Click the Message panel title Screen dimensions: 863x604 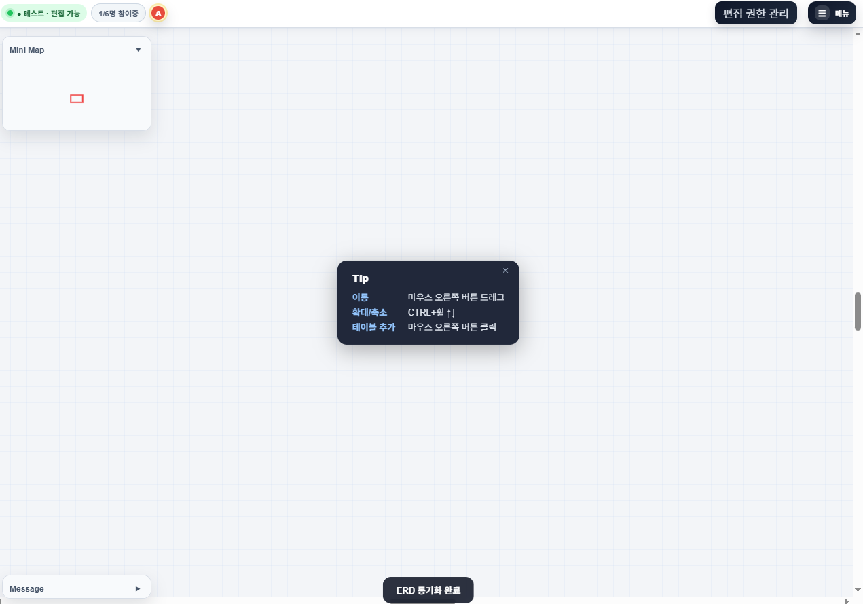[x=26, y=589]
